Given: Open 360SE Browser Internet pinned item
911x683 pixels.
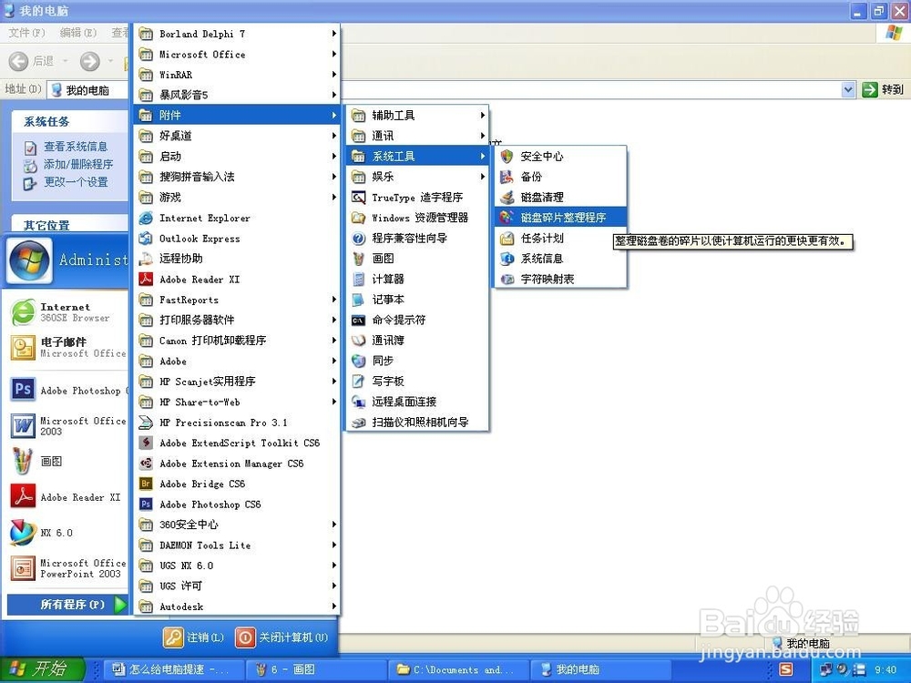Looking at the screenshot, I should pos(67,312).
